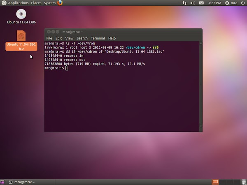Click the 'ls -l /dev/*rom' command text
247x185 pixels.
pyautogui.click(x=80, y=44)
